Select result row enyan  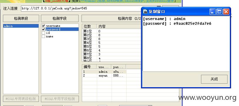click(104, 75)
